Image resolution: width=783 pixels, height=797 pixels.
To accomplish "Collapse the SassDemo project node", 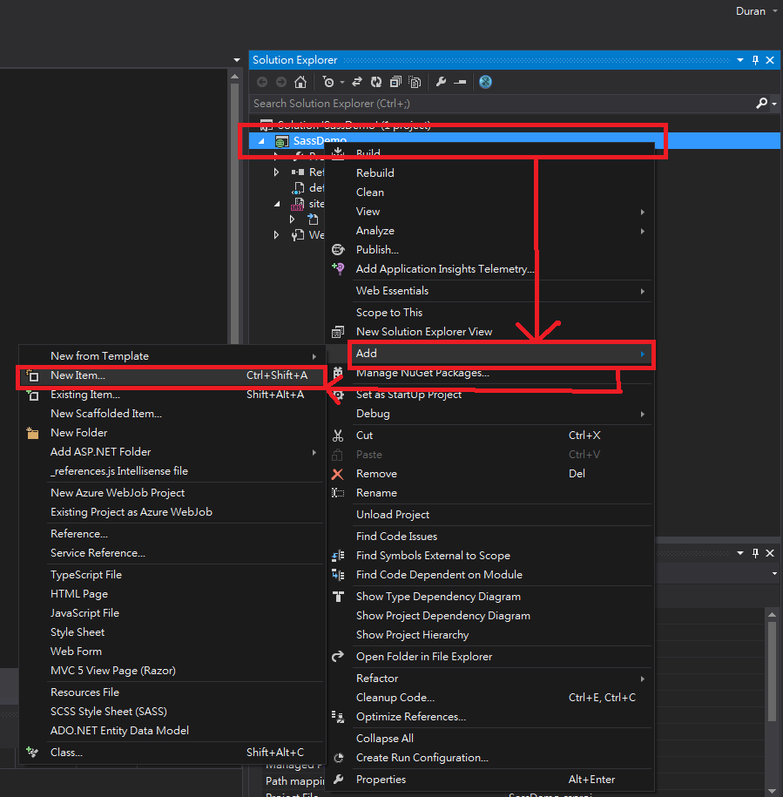I will click(260, 140).
